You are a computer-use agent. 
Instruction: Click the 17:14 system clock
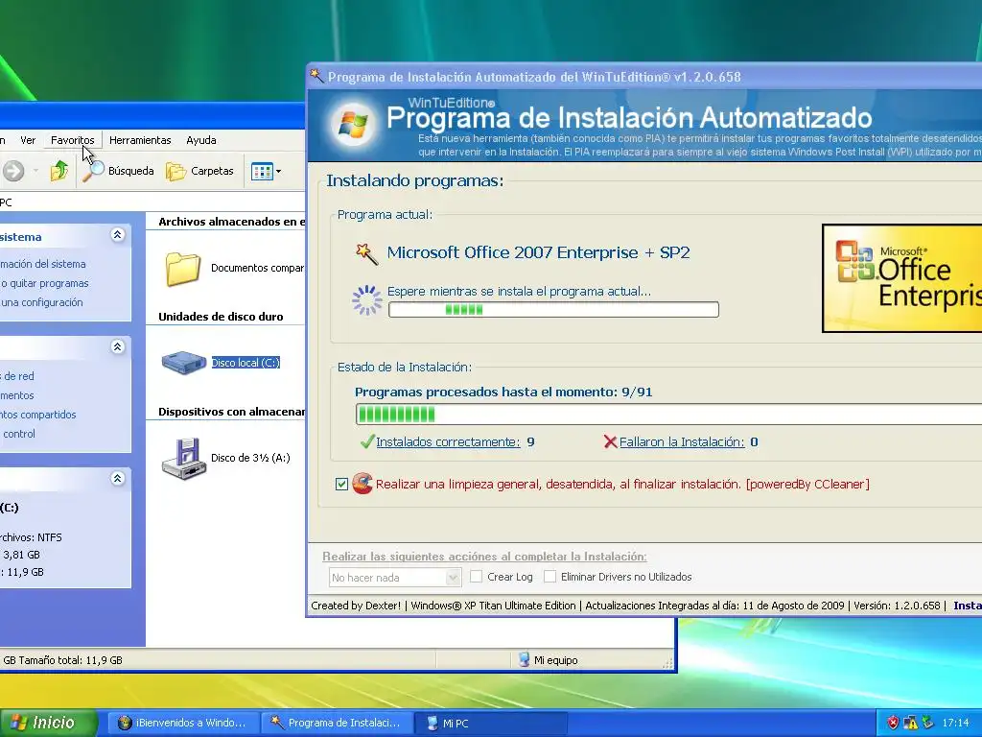coord(956,723)
